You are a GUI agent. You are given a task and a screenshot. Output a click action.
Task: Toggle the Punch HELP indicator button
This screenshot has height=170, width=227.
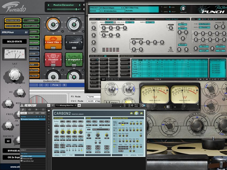[170, 11]
